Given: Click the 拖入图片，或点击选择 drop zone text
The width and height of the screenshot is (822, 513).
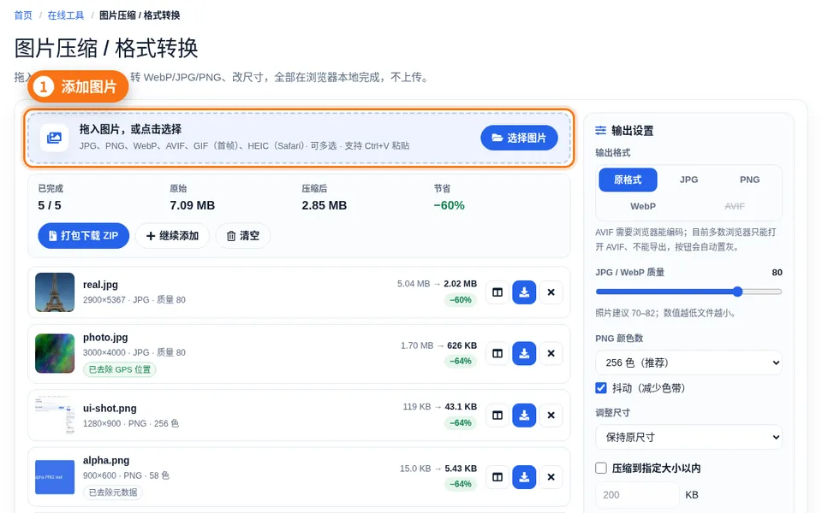Looking at the screenshot, I should point(130,129).
